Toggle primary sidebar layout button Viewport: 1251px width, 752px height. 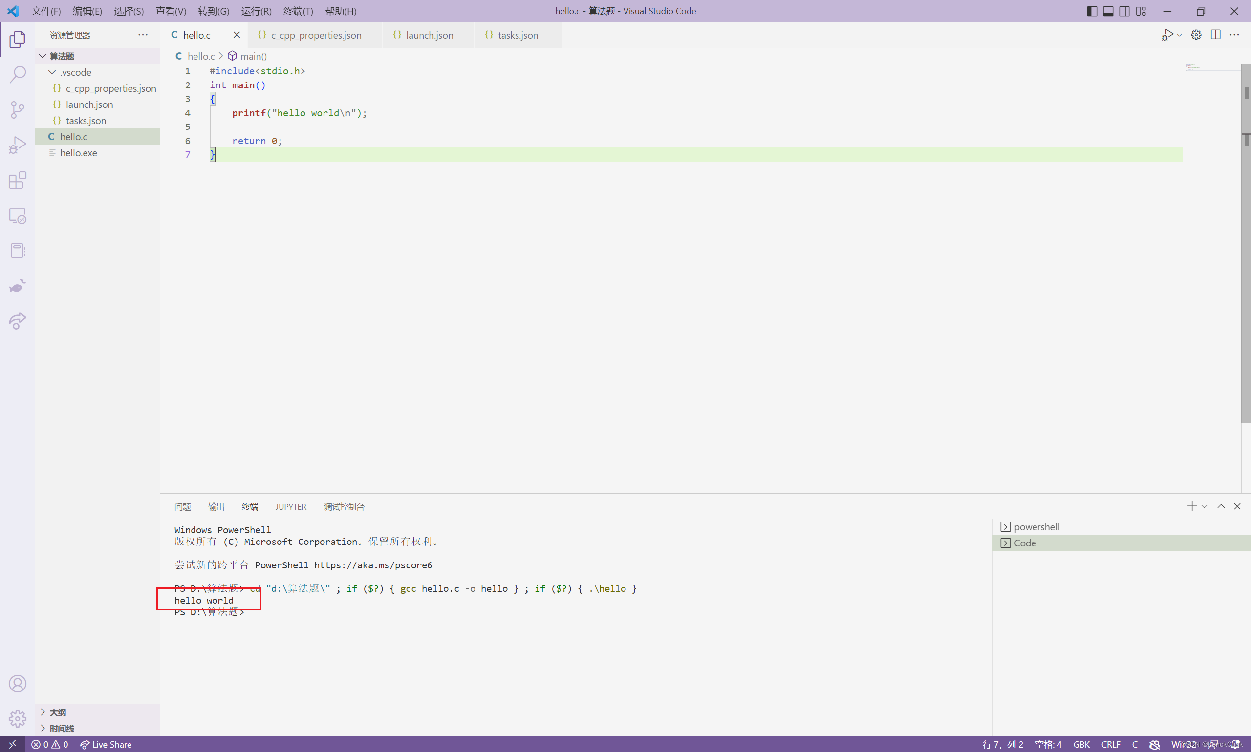pyautogui.click(x=1092, y=11)
